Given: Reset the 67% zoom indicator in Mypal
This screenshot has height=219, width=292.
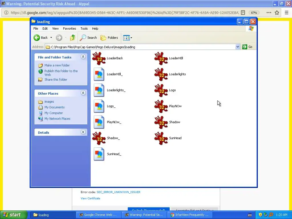Looking at the screenshot, I should [254, 13].
